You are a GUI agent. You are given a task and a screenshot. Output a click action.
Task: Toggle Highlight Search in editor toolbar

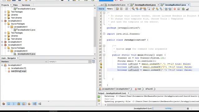[145, 9]
